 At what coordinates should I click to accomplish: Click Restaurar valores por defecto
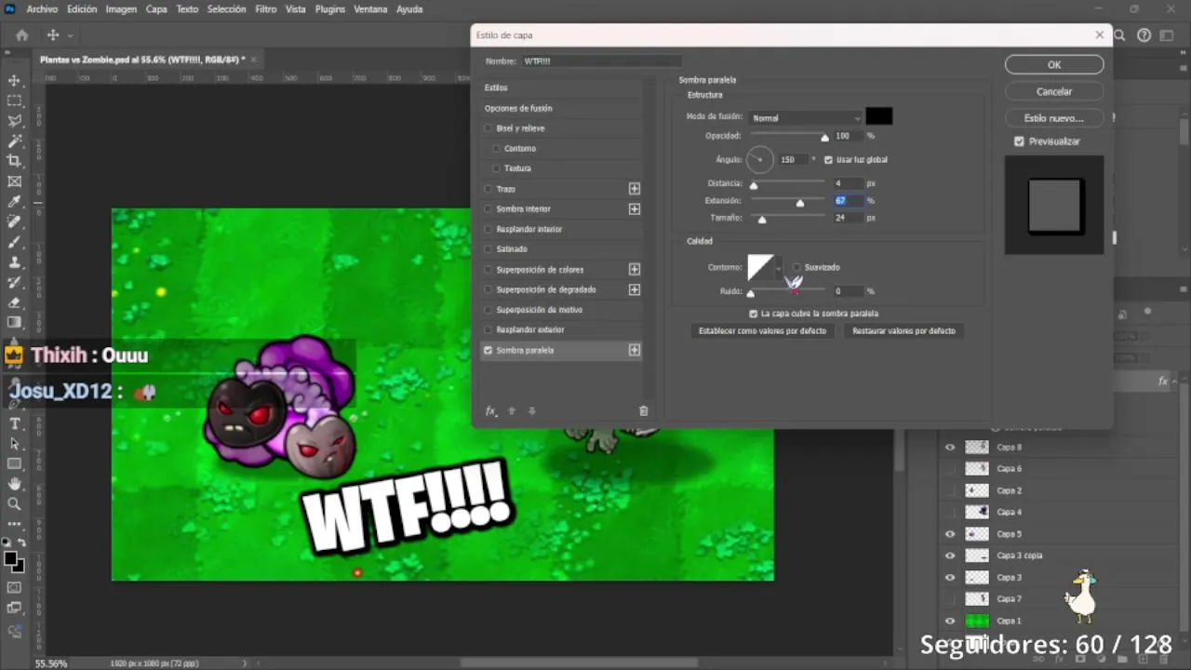[x=903, y=331]
